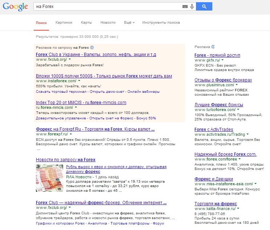270x230 pixels.
Task: Select the 'Поиск' tab
Action: [x=41, y=23]
